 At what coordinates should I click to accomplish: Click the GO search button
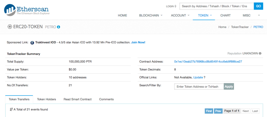[x=258, y=6]
